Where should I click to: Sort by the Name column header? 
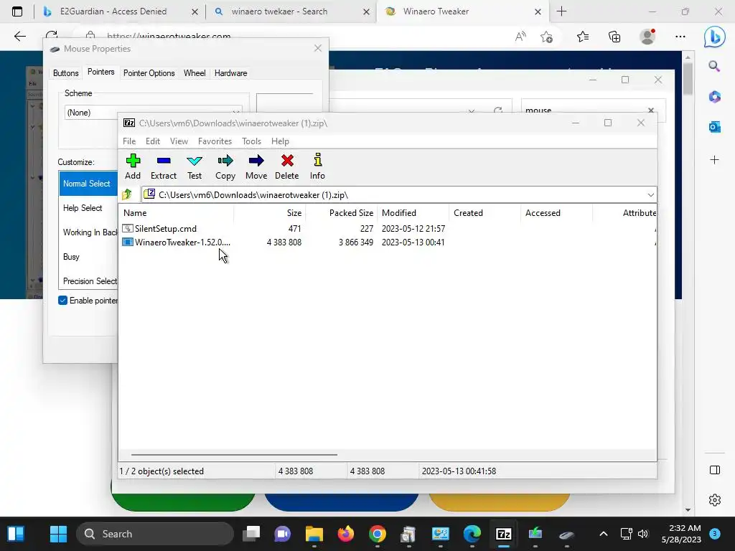pyautogui.click(x=177, y=212)
